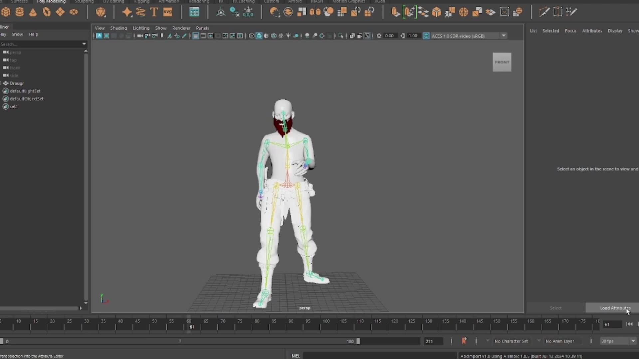This screenshot has width=639, height=359.
Task: Select the polygon cylinder shelf icon
Action: point(20,12)
